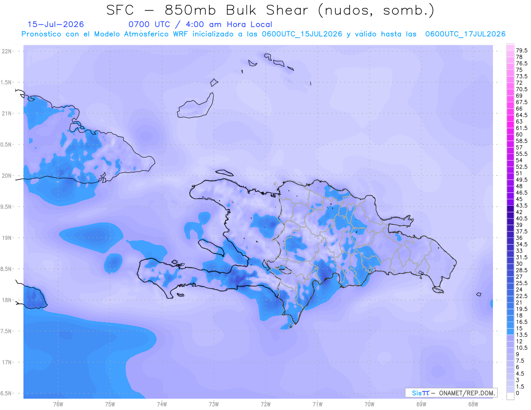Click the "17N" latitude axis label

7,362
